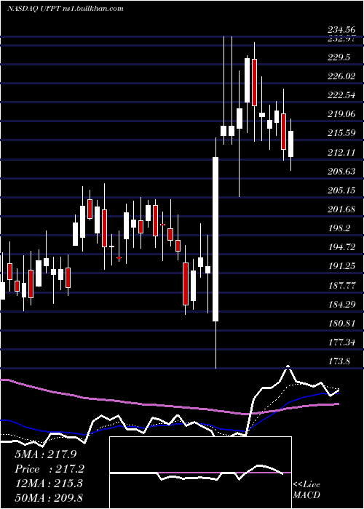
Task: Click the Live MACD label
Action: tap(306, 489)
